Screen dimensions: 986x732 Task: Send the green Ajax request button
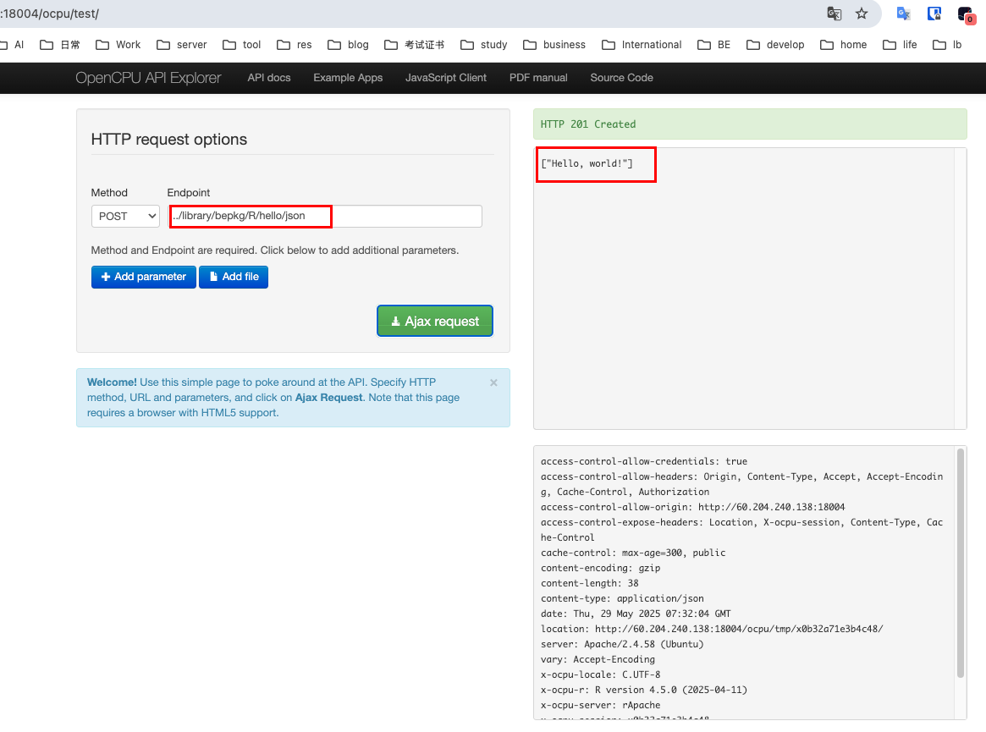434,321
